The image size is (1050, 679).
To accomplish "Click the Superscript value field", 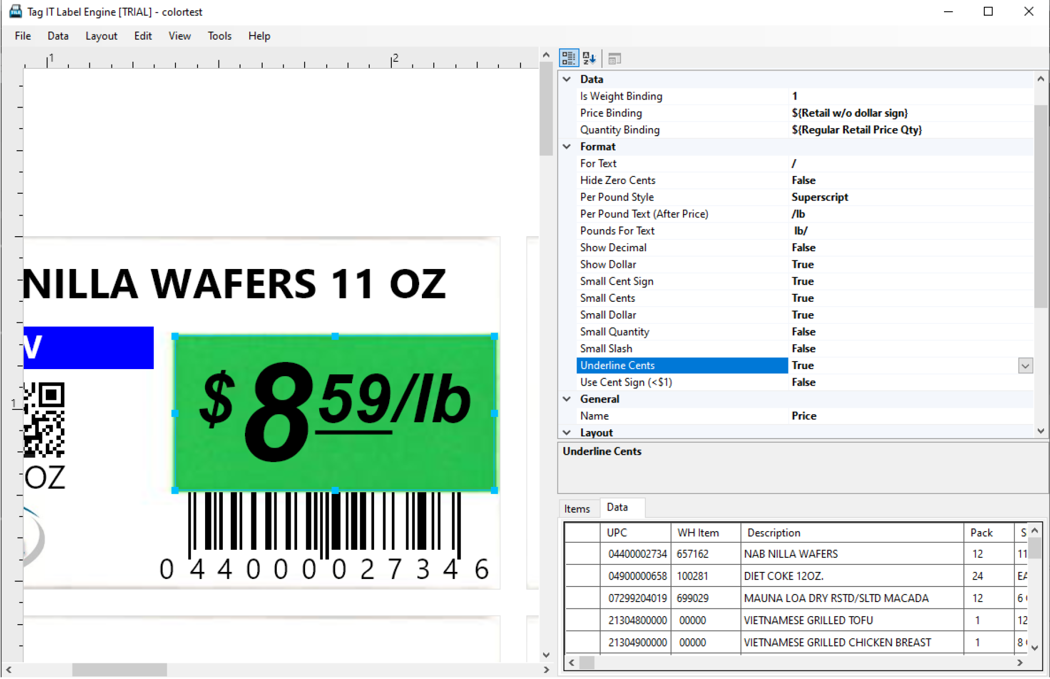I will point(911,197).
